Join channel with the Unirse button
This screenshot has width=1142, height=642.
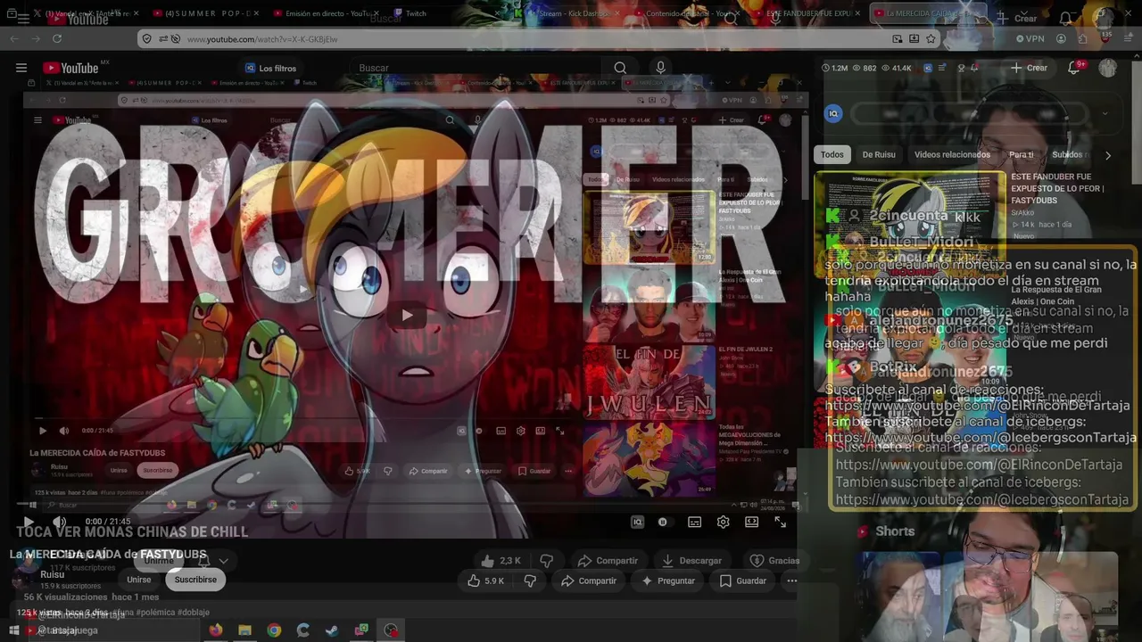139,580
